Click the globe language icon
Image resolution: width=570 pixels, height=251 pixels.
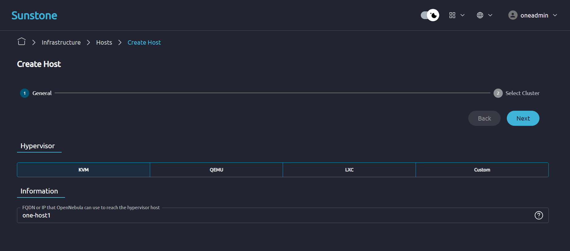(480, 15)
